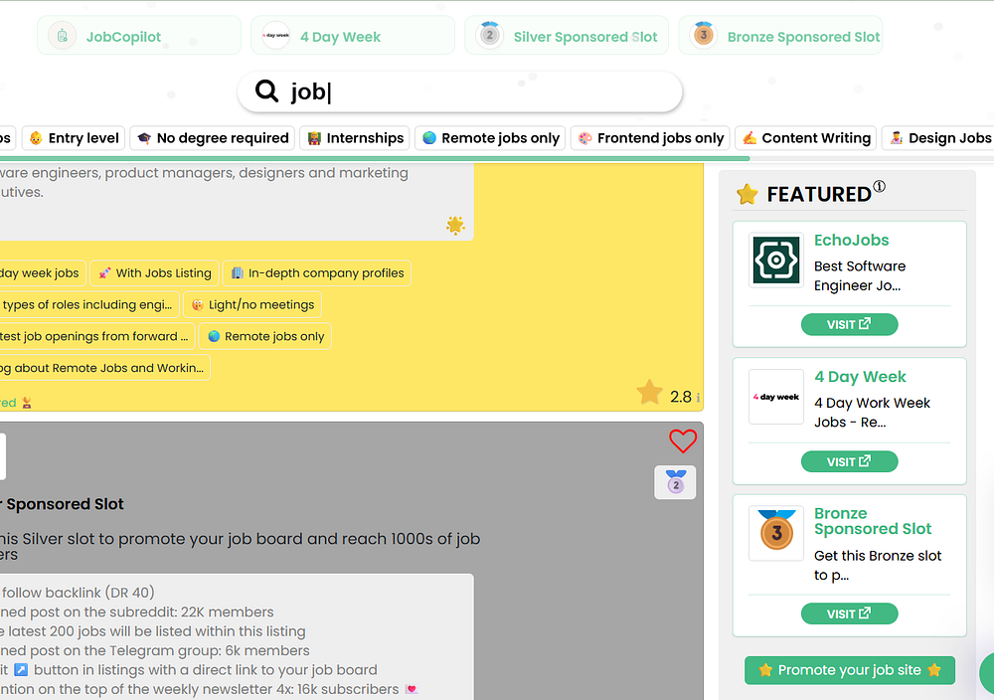Image resolution: width=994 pixels, height=700 pixels.
Task: Click the silver medal badge under the heart
Action: pyautogui.click(x=675, y=482)
